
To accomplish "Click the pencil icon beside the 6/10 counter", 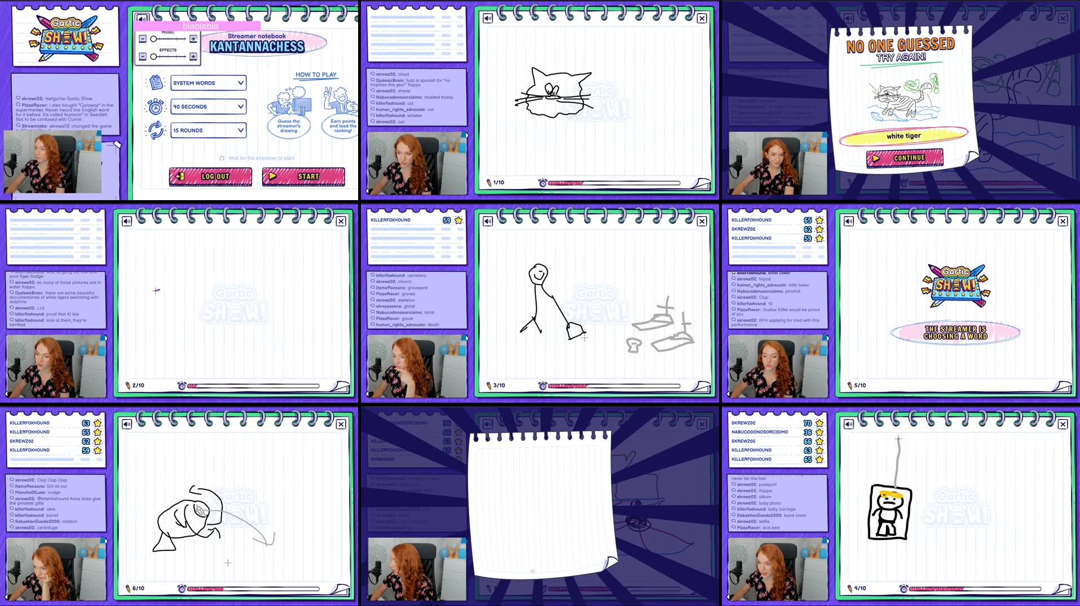I will [x=128, y=589].
